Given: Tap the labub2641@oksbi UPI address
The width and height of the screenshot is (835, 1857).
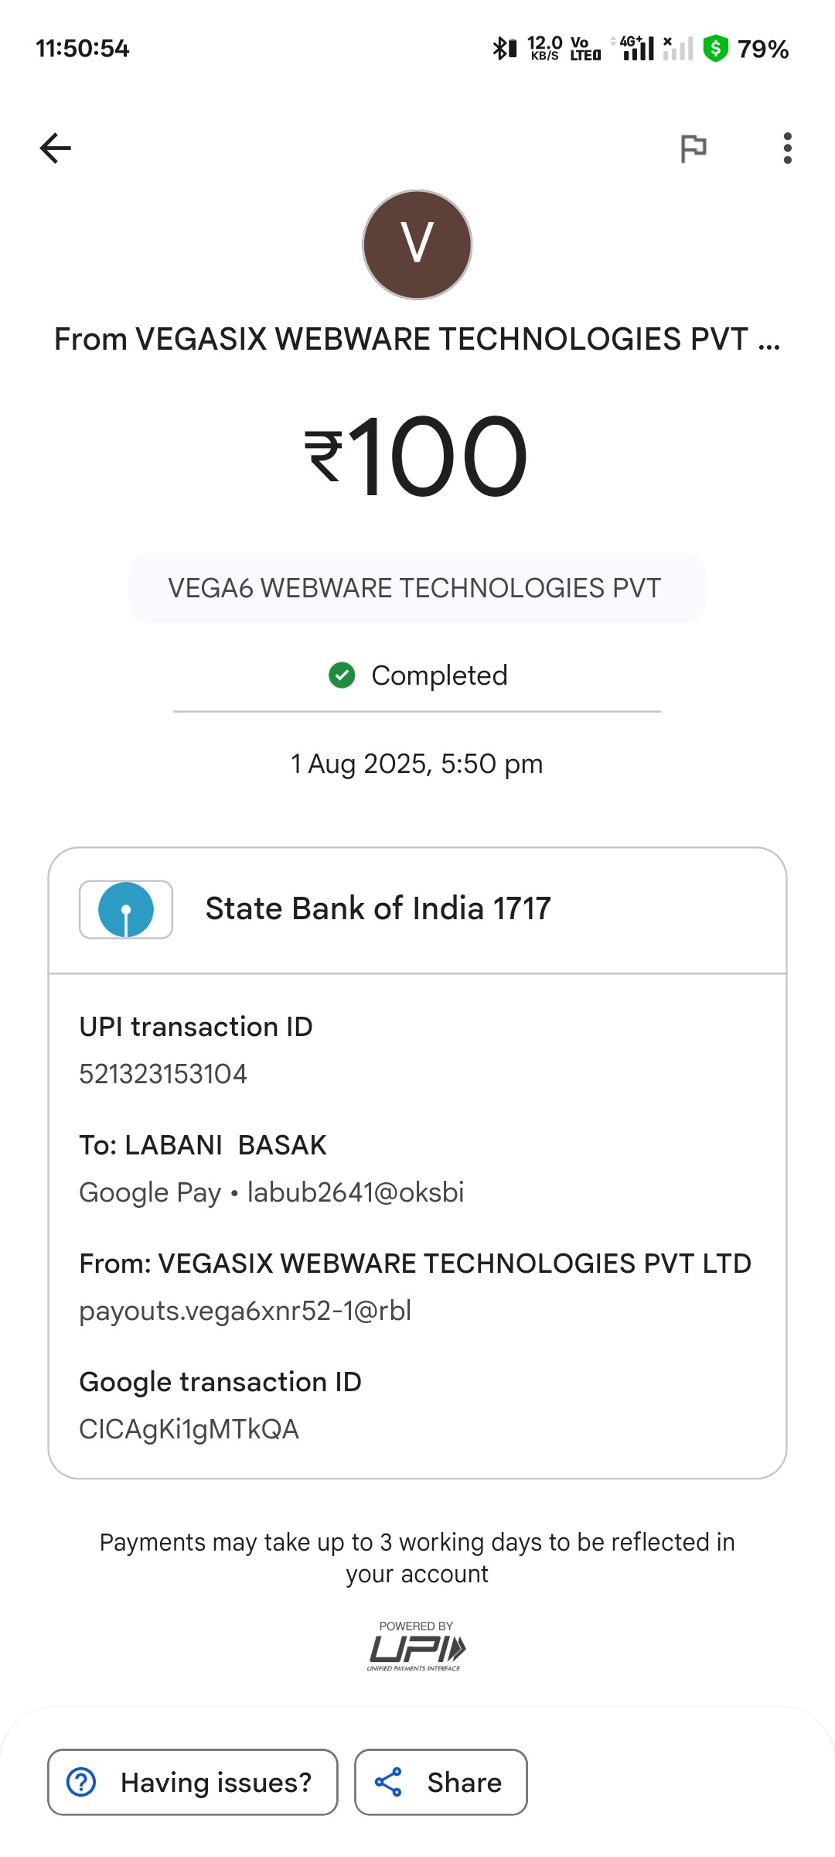Looking at the screenshot, I should 355,1192.
